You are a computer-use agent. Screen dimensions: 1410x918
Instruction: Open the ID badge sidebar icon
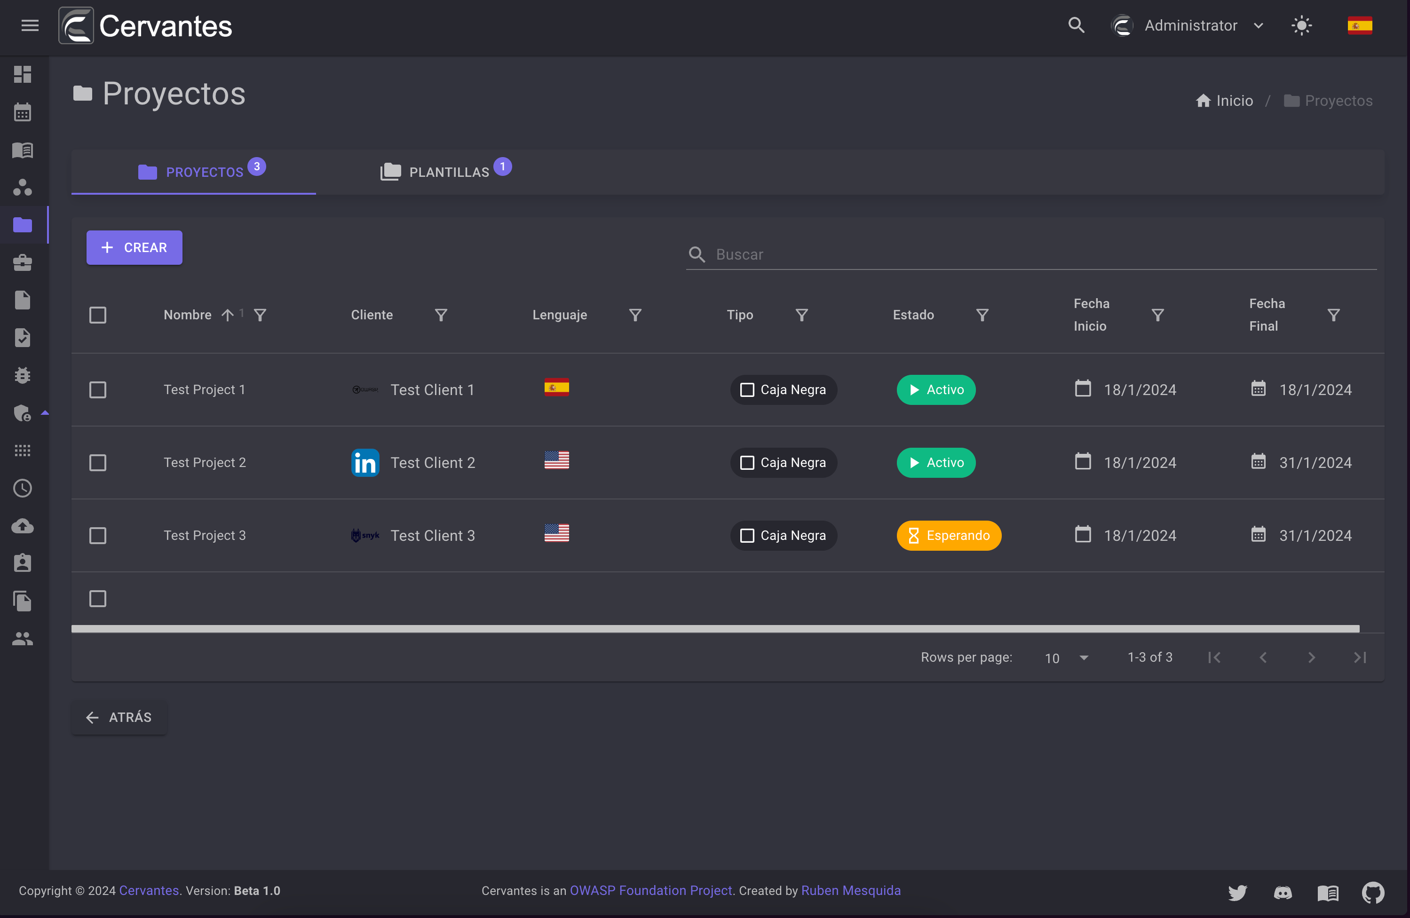[x=23, y=563]
